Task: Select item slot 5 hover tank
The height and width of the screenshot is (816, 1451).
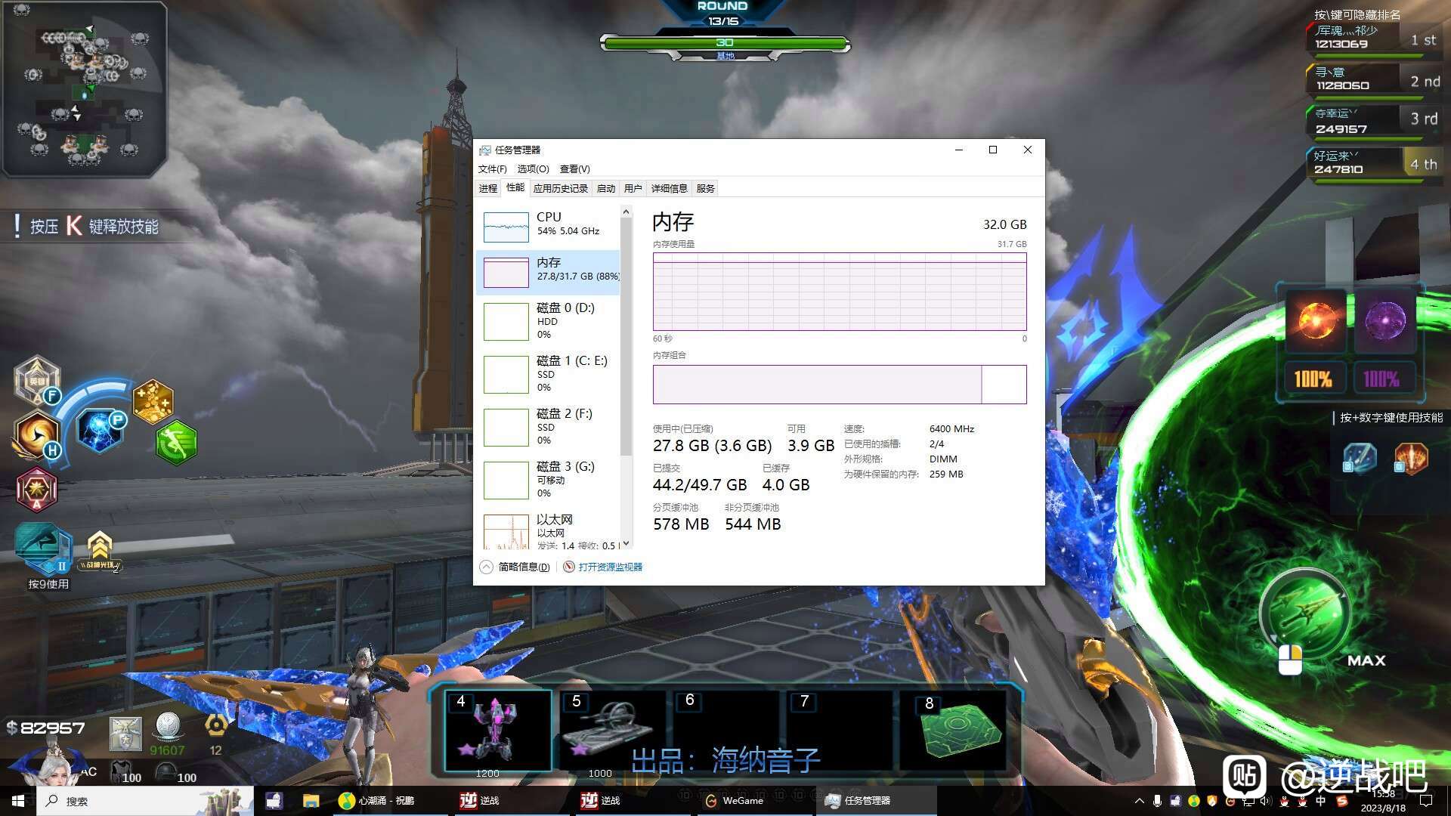Action: (x=611, y=731)
